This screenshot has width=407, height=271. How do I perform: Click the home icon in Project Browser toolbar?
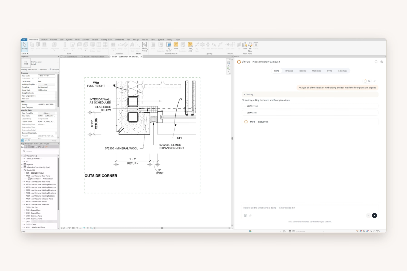(x=22, y=147)
